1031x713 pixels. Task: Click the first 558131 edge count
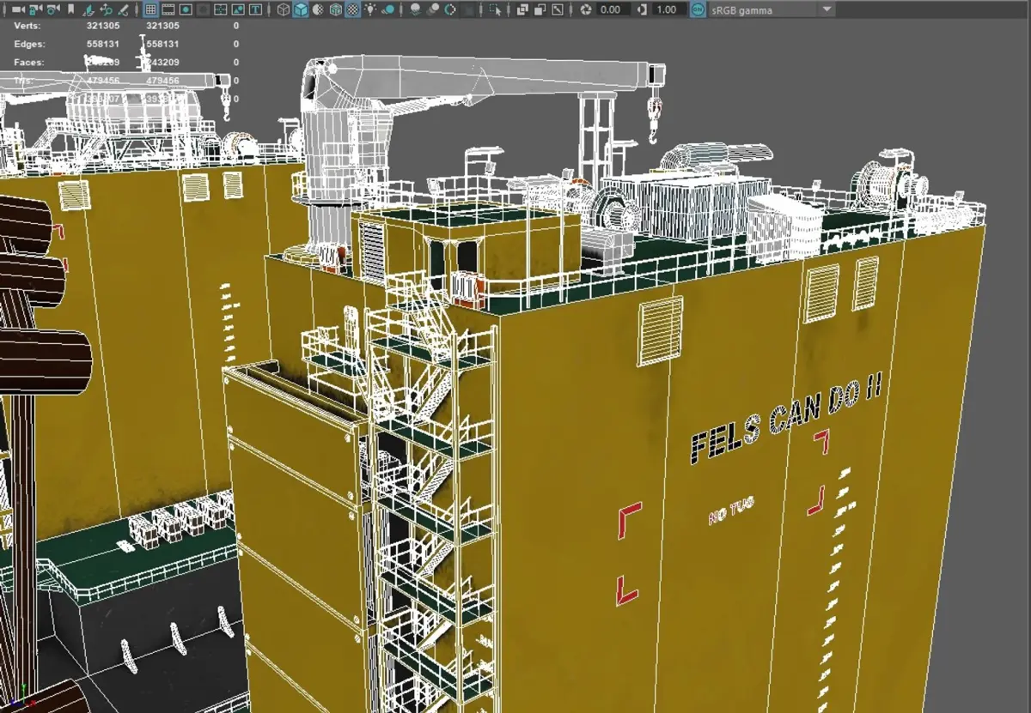(103, 44)
